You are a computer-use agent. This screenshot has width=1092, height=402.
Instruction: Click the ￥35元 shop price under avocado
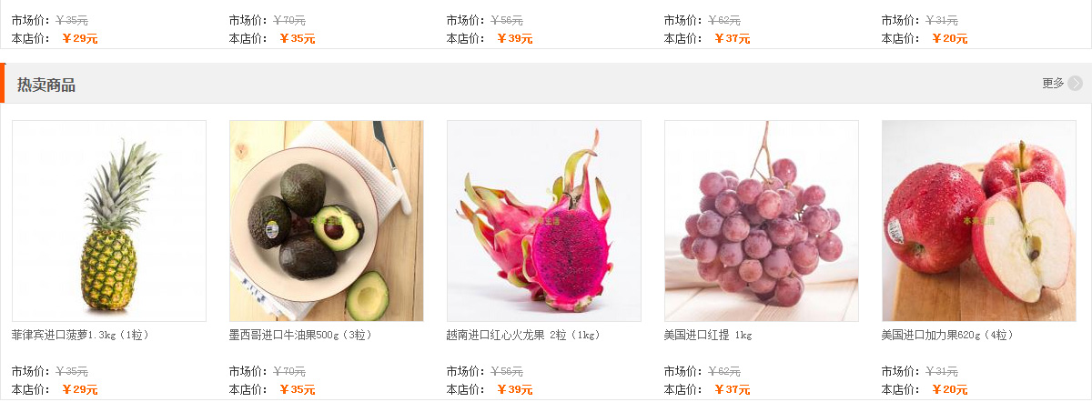pyautogui.click(x=298, y=389)
